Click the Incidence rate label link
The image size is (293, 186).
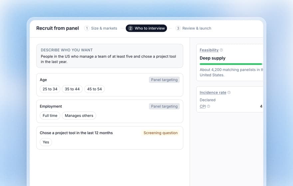coord(213,92)
